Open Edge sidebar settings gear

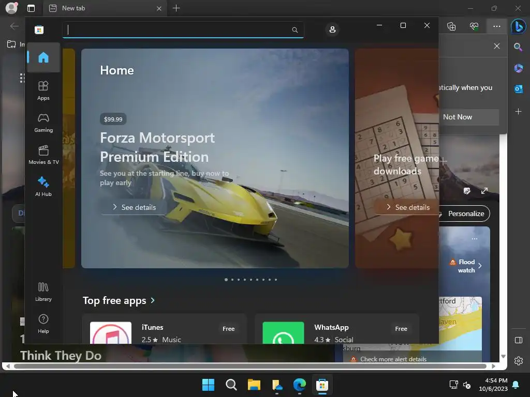tap(518, 361)
